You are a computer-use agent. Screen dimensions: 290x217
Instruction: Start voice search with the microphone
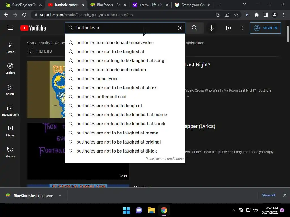point(211,28)
